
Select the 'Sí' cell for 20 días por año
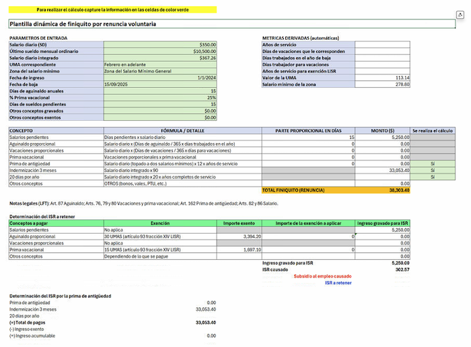431,177
